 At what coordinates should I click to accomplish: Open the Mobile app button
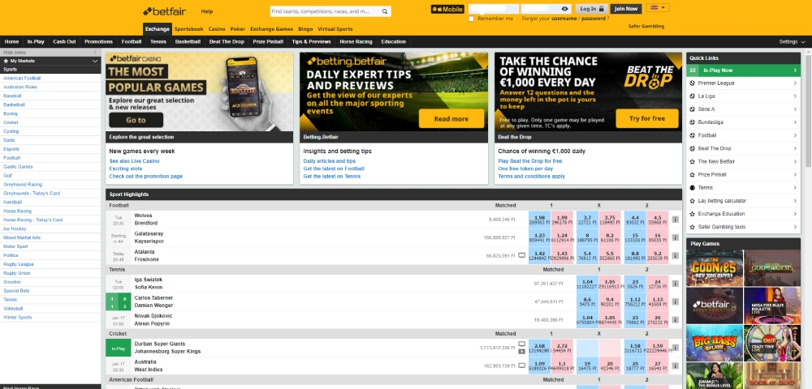click(447, 9)
